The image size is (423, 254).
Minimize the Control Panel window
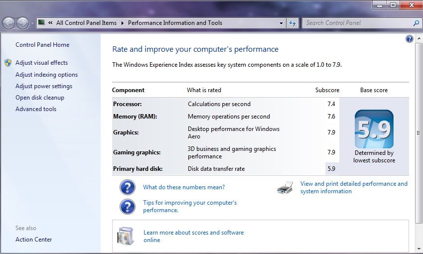pyautogui.click(x=380, y=5)
